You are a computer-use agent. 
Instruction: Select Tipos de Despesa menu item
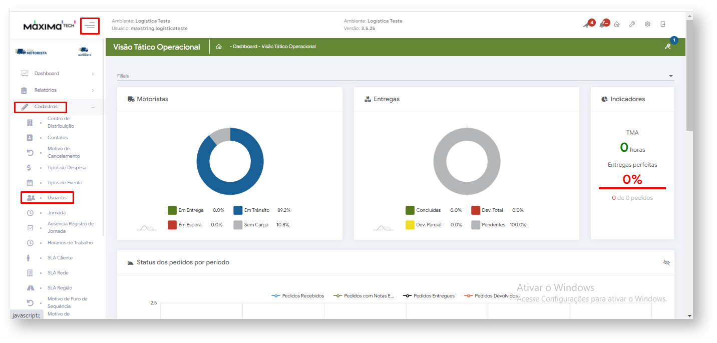click(67, 168)
